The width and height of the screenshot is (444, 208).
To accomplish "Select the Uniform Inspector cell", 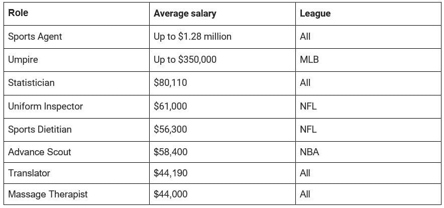I will point(45,107).
